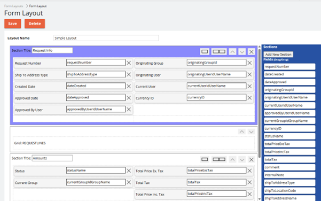The width and height of the screenshot is (321, 201).
Task: Select the comment field in Fields list
Action: (289, 167)
